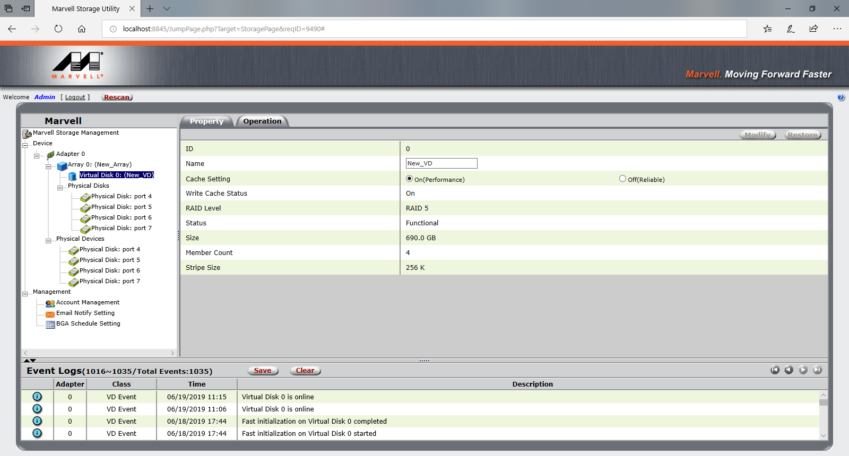The height and width of the screenshot is (456, 849).
Task: Click the Logout link
Action: pos(75,97)
